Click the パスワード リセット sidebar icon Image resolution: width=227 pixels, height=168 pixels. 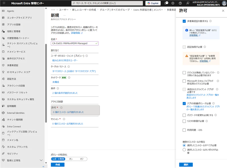3,92
